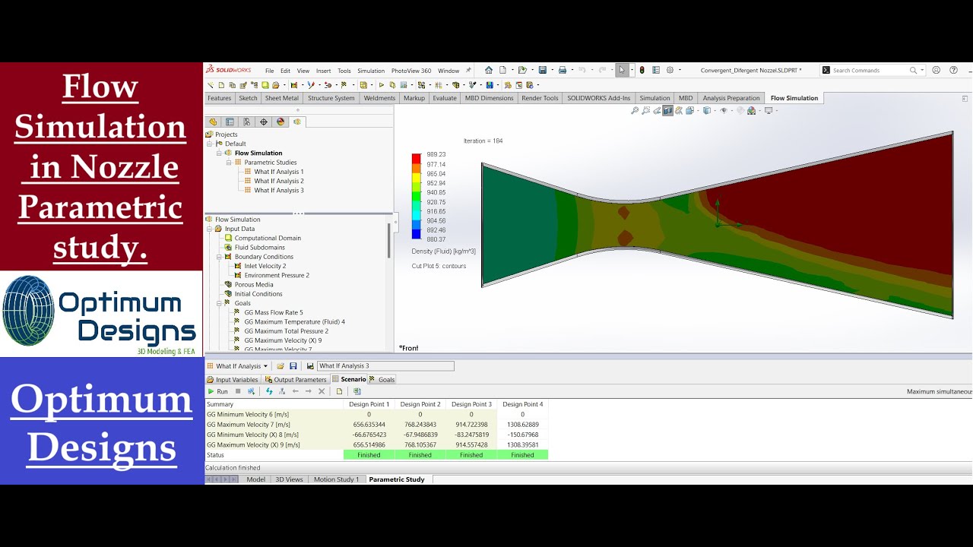Open the ConfigurationManager tab icon
The image size is (973, 547).
pos(246,122)
